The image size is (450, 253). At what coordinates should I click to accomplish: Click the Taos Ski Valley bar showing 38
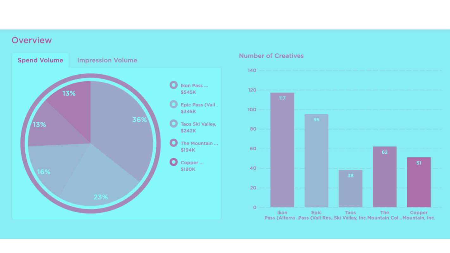350,188
